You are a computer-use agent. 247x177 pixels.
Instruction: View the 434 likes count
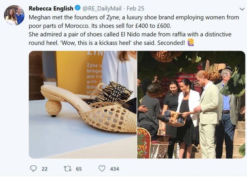coord(114,169)
